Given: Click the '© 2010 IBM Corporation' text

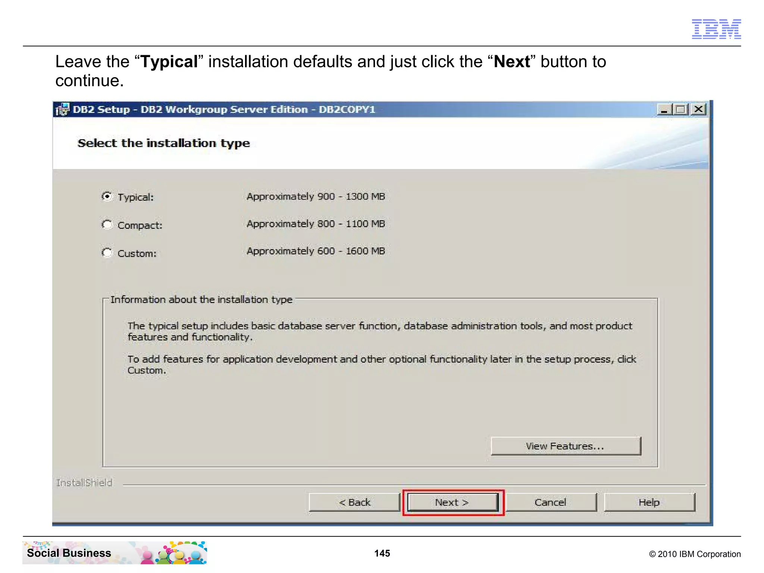Looking at the screenshot, I should tap(695, 554).
